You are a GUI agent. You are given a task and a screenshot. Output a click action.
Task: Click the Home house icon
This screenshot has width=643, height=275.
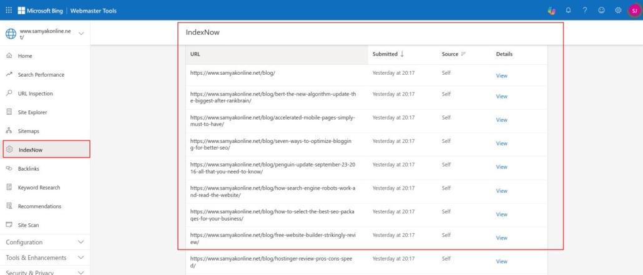click(x=9, y=55)
